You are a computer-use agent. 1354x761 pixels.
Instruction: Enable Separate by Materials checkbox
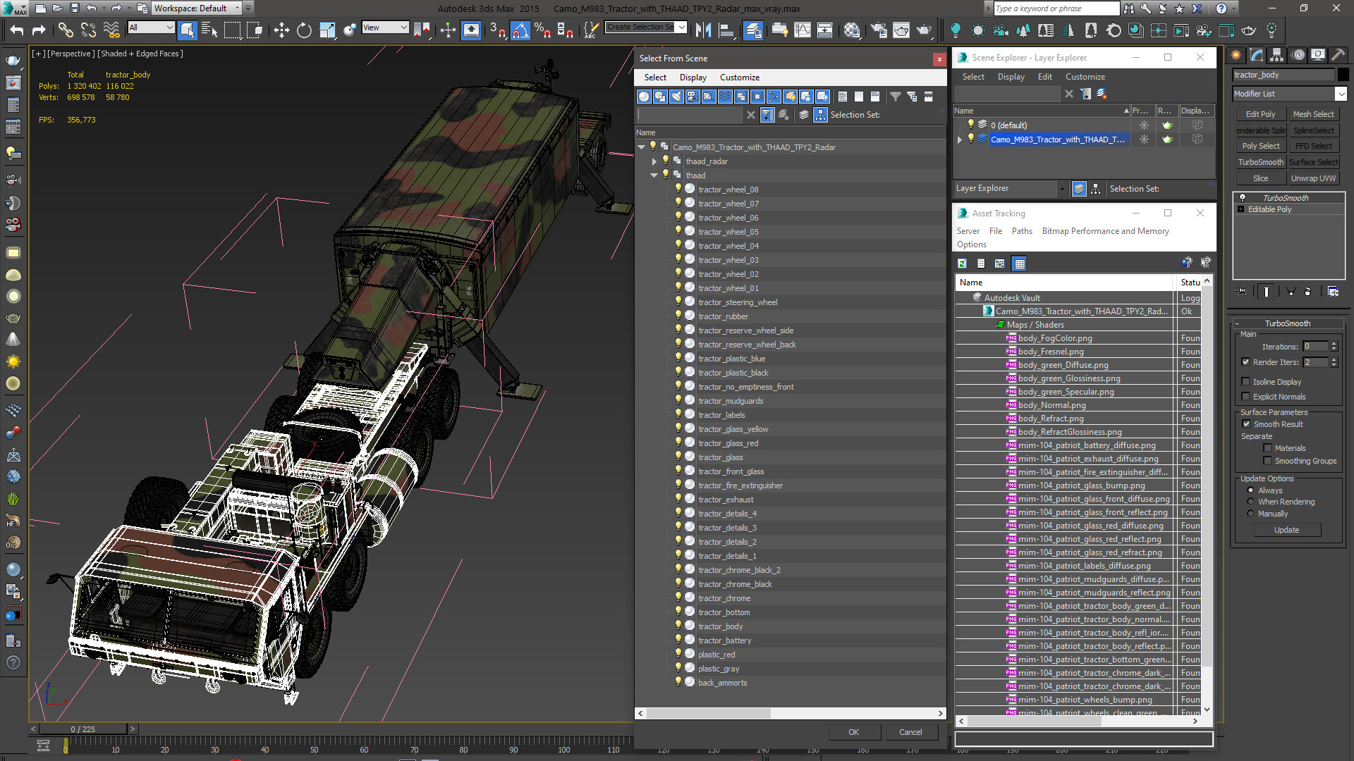pos(1267,448)
